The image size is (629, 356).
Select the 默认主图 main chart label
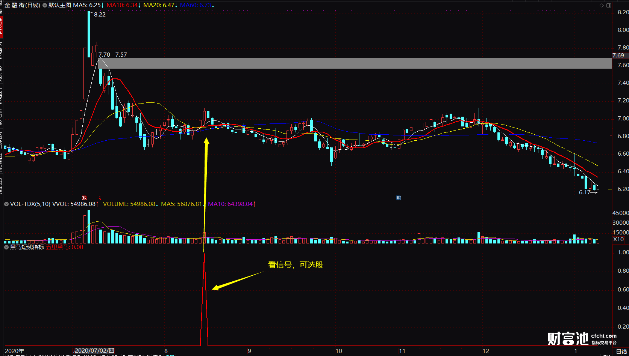click(x=60, y=5)
